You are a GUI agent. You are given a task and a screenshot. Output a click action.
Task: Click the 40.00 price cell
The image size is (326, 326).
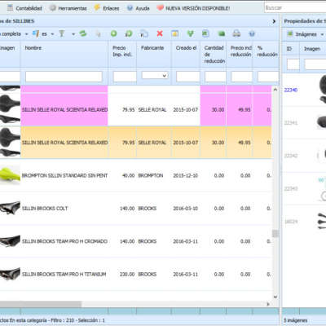[x=129, y=175]
